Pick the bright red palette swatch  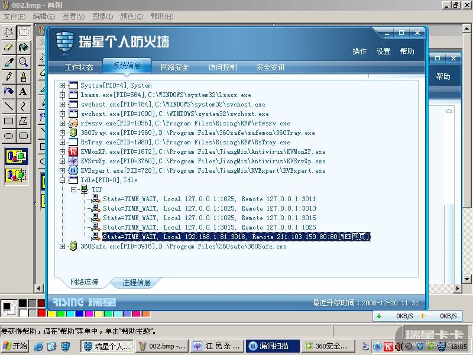(x=42, y=313)
